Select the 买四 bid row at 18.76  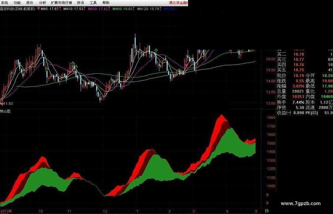(305, 65)
